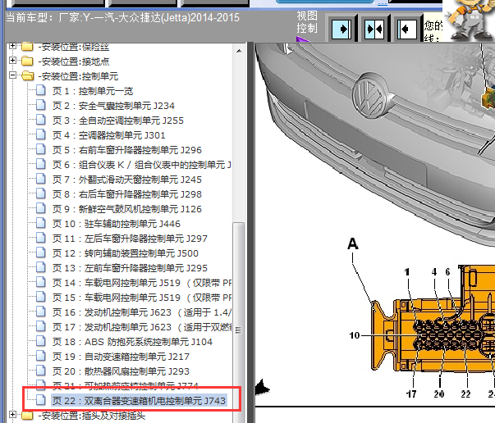
Task: Open 页 3 : 全自动空调控制单元 J255
Action: [117, 121]
